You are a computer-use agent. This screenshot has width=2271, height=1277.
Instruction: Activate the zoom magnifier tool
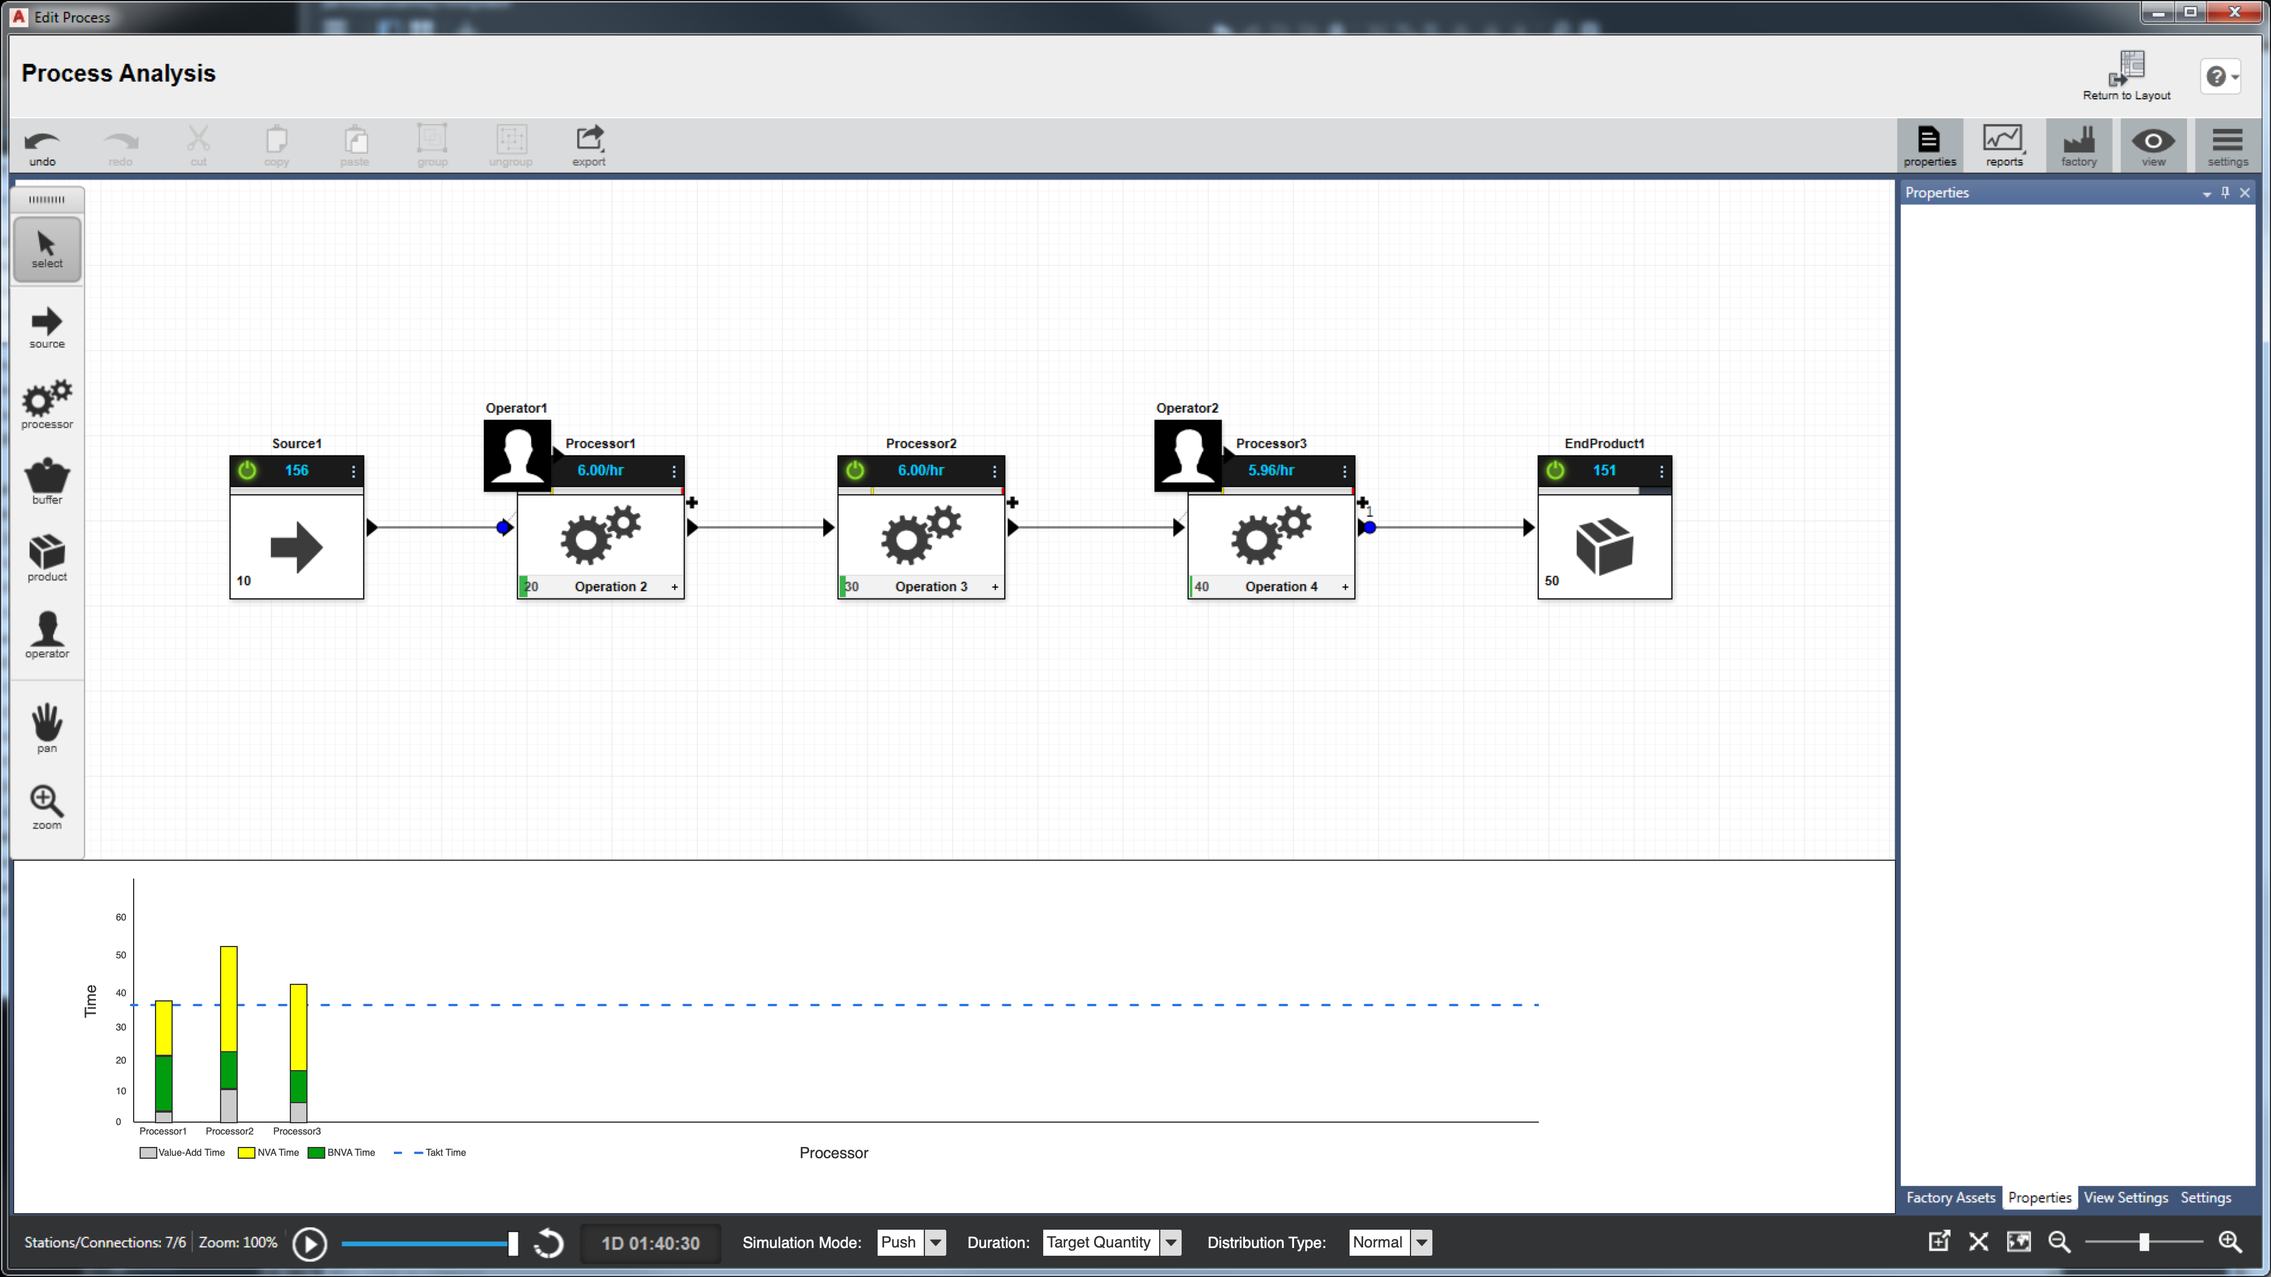pos(47,807)
